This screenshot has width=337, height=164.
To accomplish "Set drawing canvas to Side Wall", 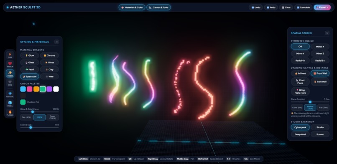I will [320, 82].
